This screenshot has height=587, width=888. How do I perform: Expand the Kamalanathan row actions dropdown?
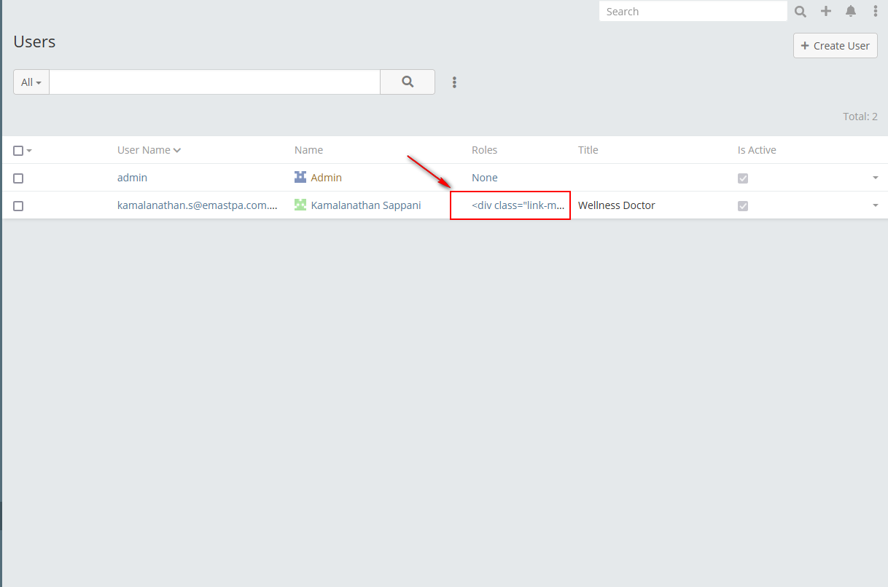tap(875, 205)
